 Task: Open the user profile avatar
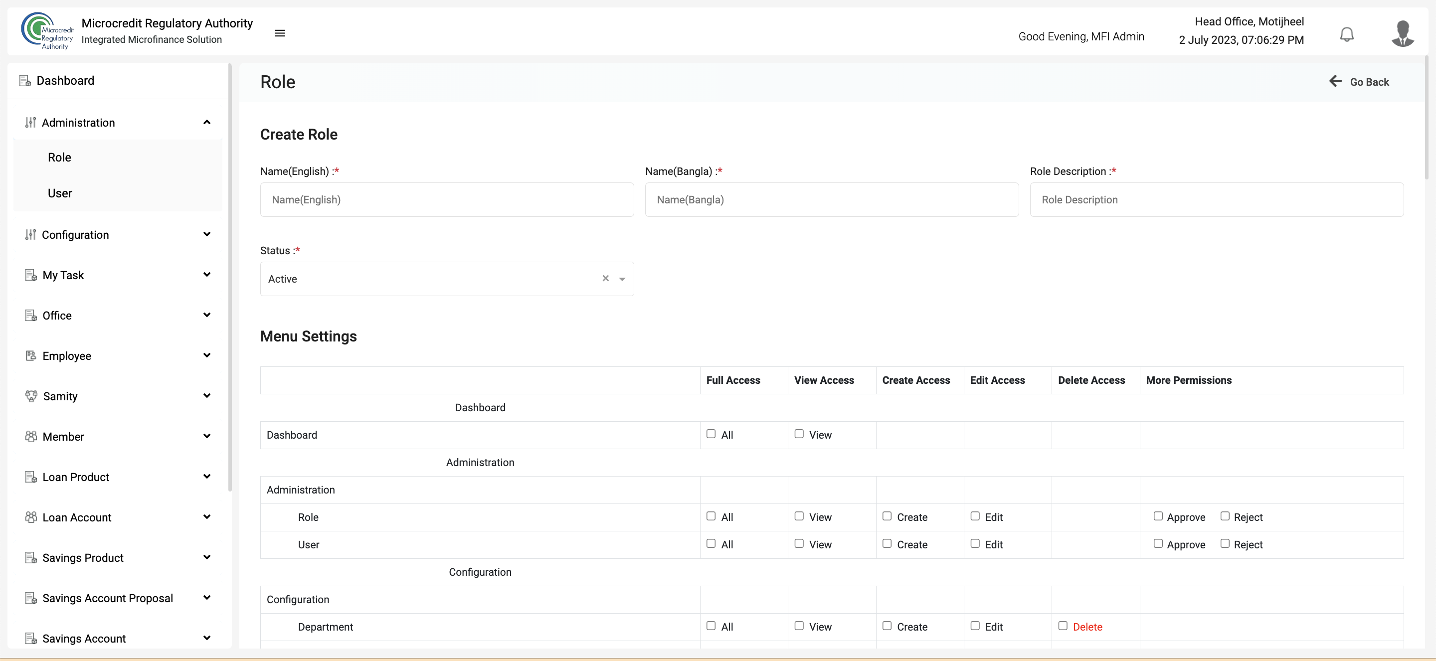coord(1402,33)
